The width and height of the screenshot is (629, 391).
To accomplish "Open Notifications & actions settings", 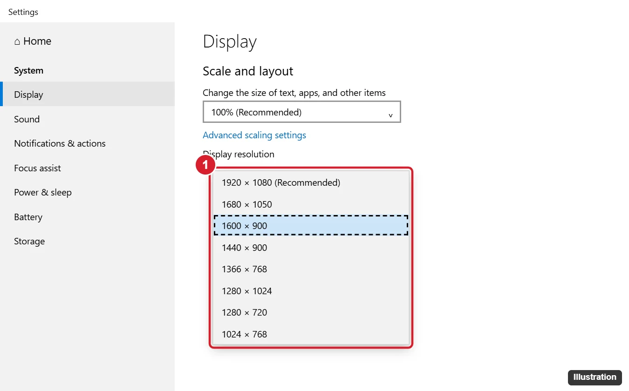I will (88, 143).
